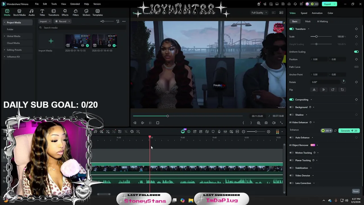Click the Import Media plus icon
Viewport: 364px width, 205px height.
[51, 41]
